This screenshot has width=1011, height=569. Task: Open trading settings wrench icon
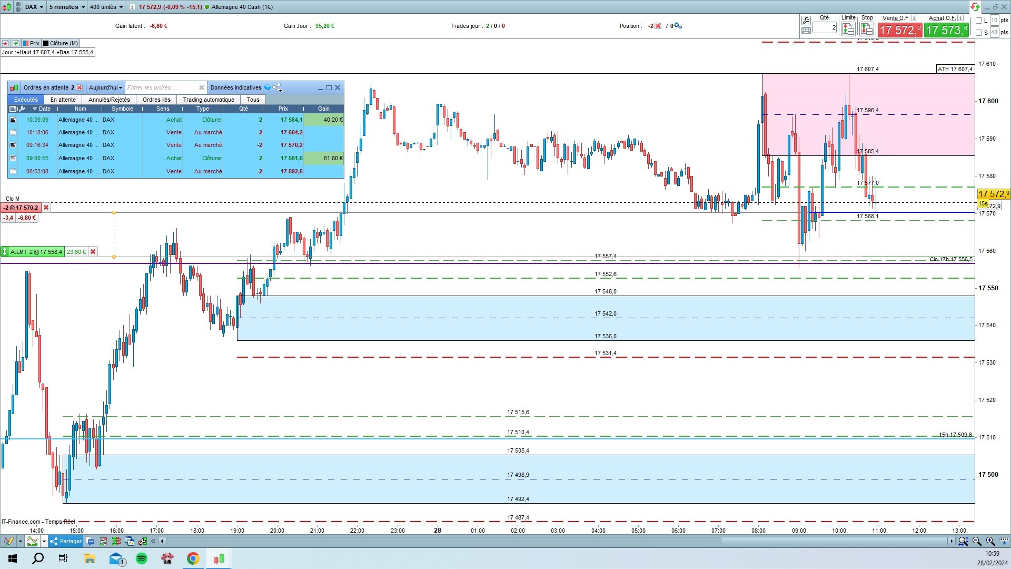(x=806, y=21)
